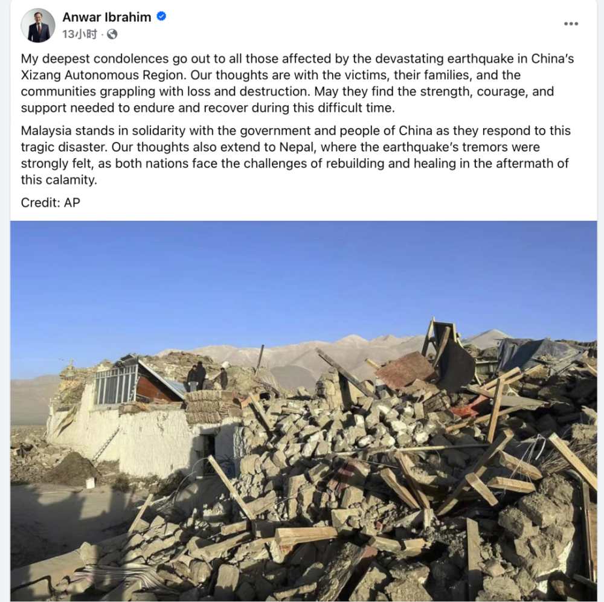Image resolution: width=604 pixels, height=602 pixels.
Task: Click the Credit: AP line
Action: point(51,203)
